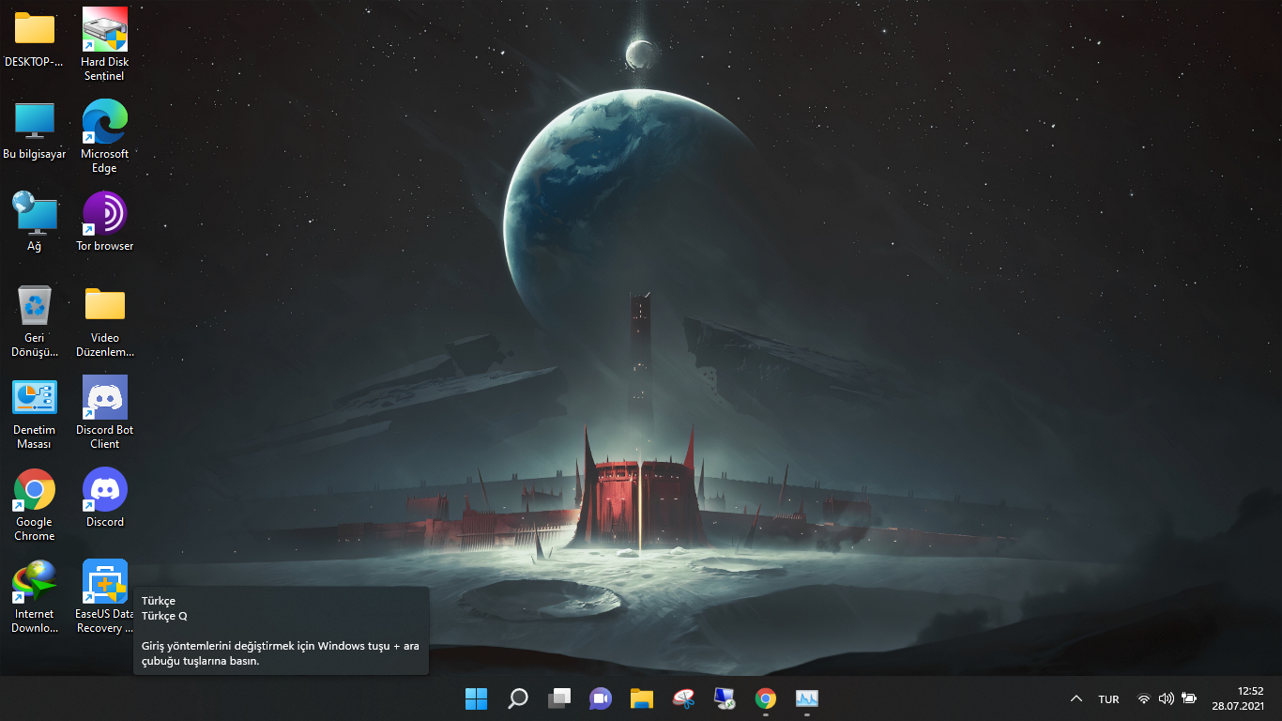Open File Explorer from the taskbar
Image resolution: width=1282 pixels, height=721 pixels.
[x=642, y=698]
